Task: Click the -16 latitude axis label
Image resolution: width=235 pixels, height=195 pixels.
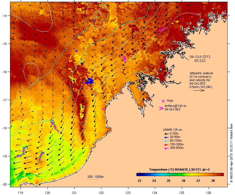Action: [4, 72]
